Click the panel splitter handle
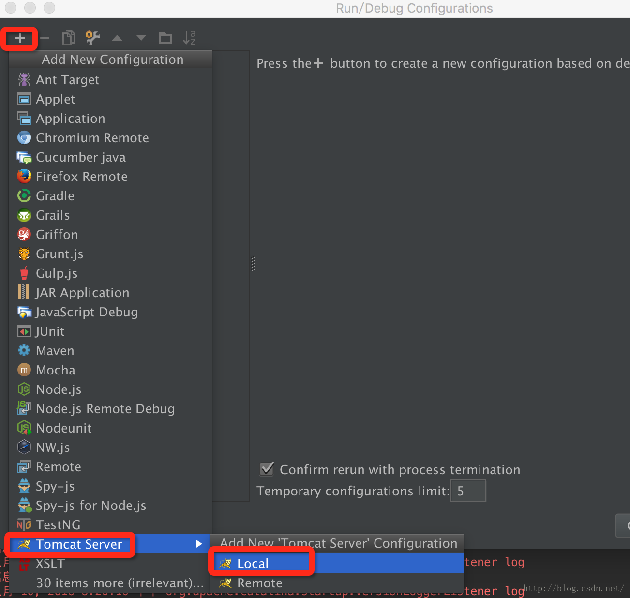 point(253,264)
